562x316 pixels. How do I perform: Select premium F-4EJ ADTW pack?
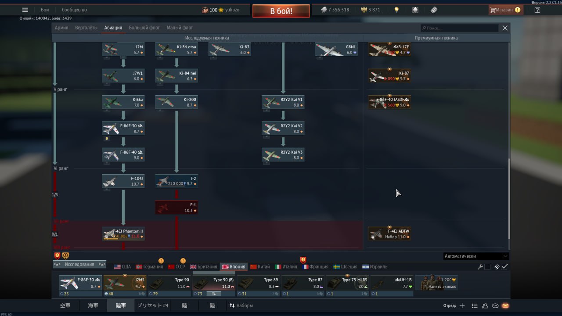390,234
